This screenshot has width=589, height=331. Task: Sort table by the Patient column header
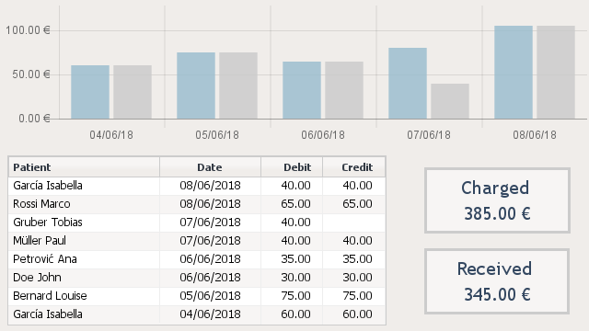[84, 167]
